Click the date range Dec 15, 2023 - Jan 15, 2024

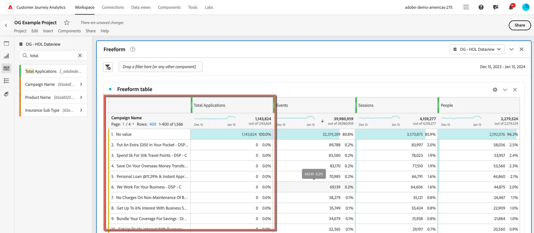pos(502,67)
